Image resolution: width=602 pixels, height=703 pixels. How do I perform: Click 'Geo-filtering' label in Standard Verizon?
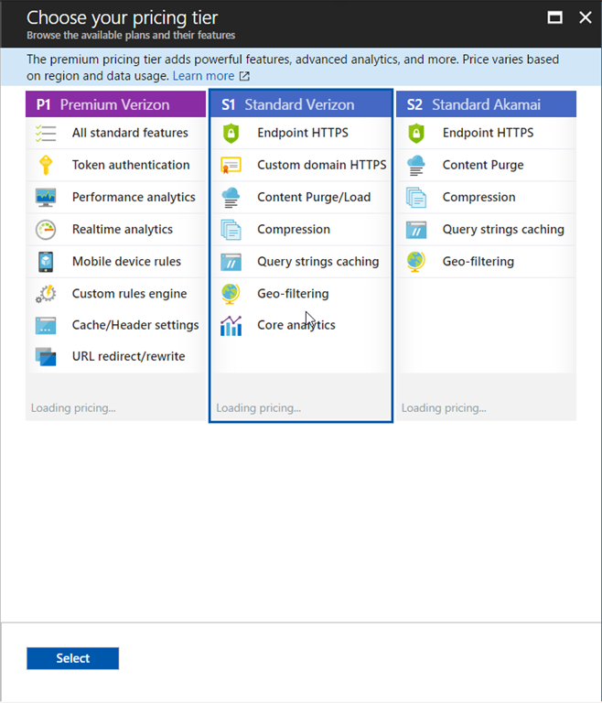(x=293, y=294)
